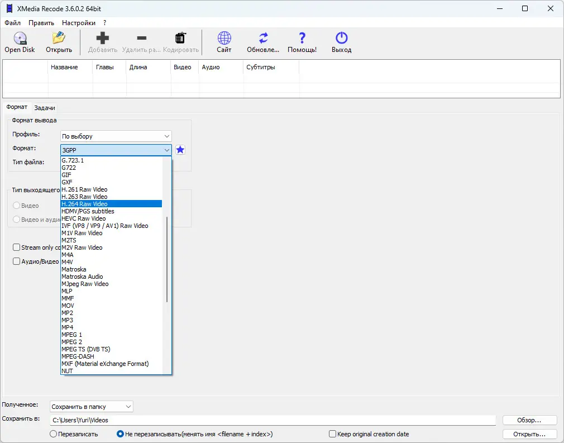Click the Выход power icon
The image size is (564, 443).
pyautogui.click(x=341, y=38)
